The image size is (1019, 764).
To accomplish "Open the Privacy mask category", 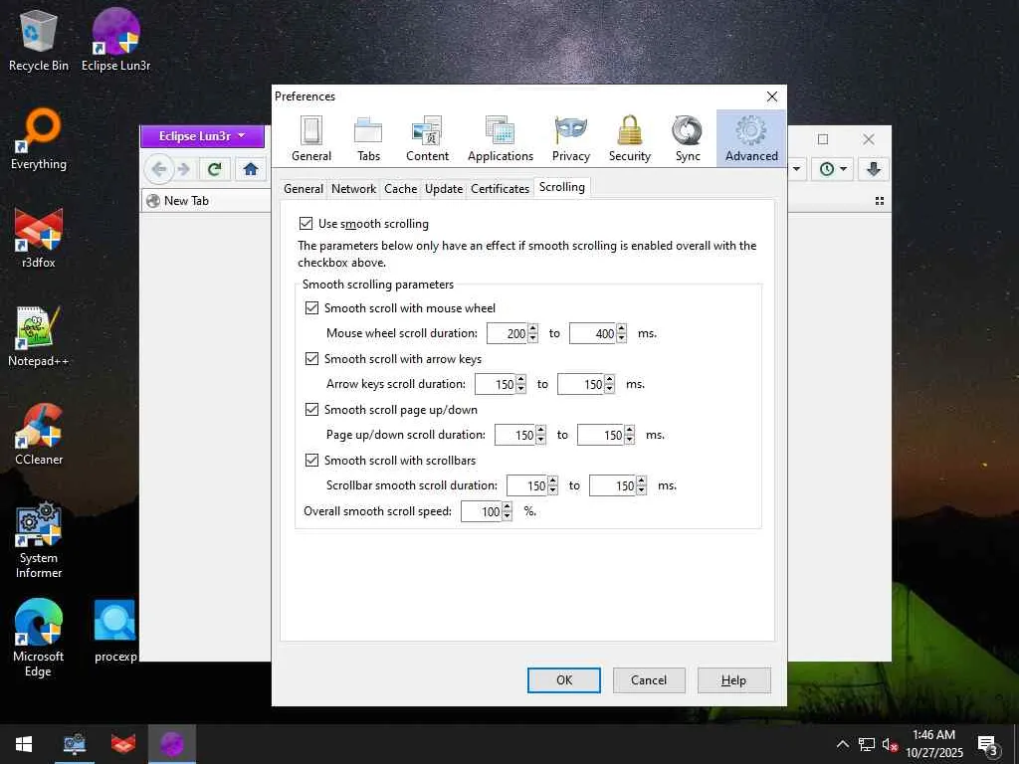I will click(x=570, y=138).
